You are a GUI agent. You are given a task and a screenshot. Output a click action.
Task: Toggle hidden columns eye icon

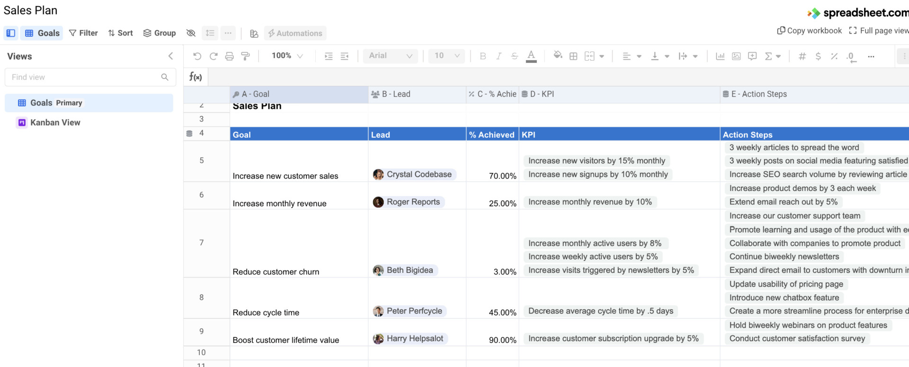(191, 33)
